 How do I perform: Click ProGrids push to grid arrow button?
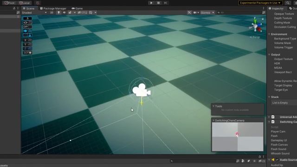pyautogui.click(x=27, y=31)
